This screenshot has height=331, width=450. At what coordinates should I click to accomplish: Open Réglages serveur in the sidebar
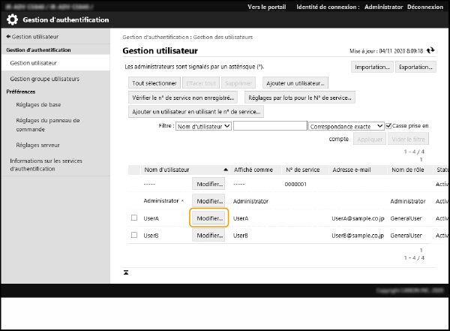37,145
